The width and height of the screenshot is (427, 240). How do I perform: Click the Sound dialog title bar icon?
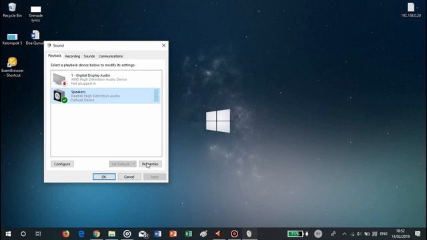tap(49, 45)
